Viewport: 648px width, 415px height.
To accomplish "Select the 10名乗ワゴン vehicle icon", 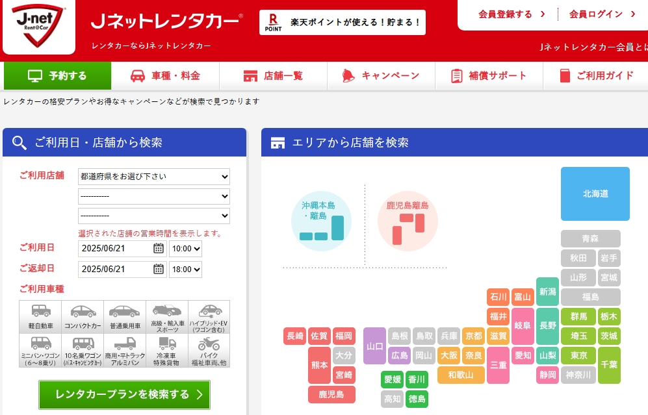I will [83, 351].
